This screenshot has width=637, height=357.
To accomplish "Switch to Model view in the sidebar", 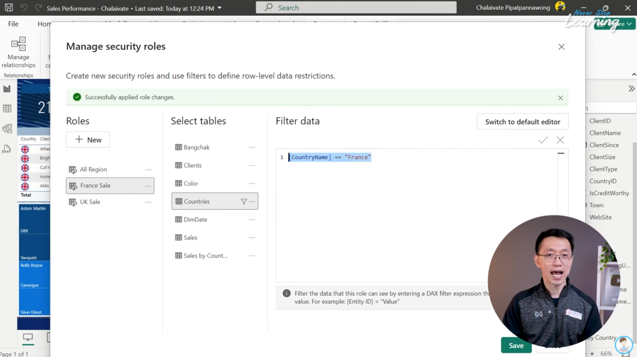I will click(x=6, y=127).
